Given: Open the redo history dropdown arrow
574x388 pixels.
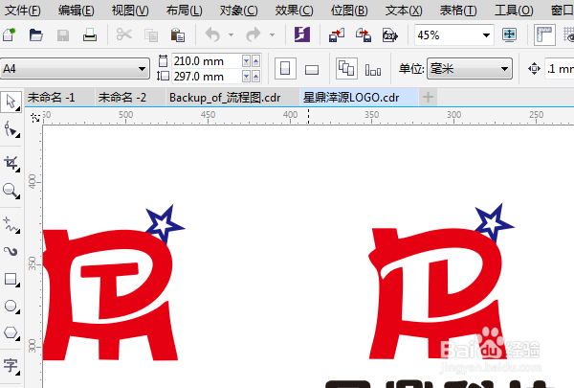Looking at the screenshot, I should (272, 35).
